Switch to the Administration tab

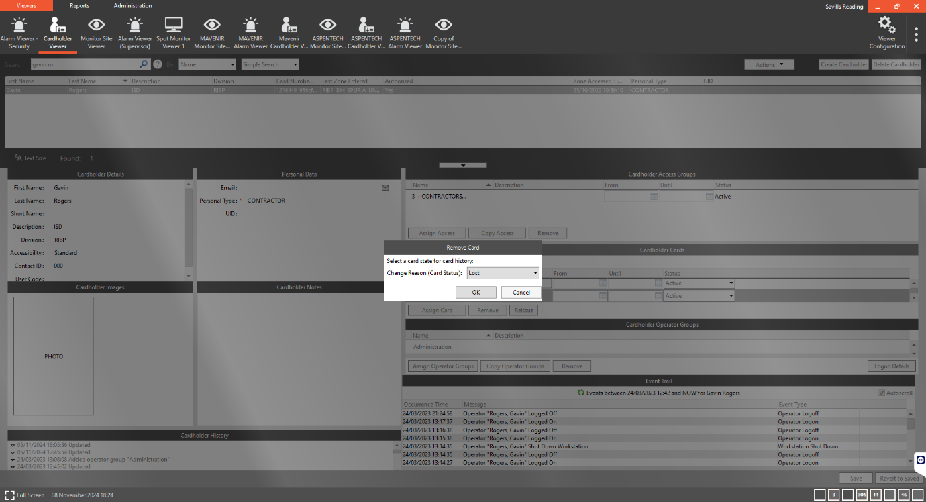tap(133, 5)
